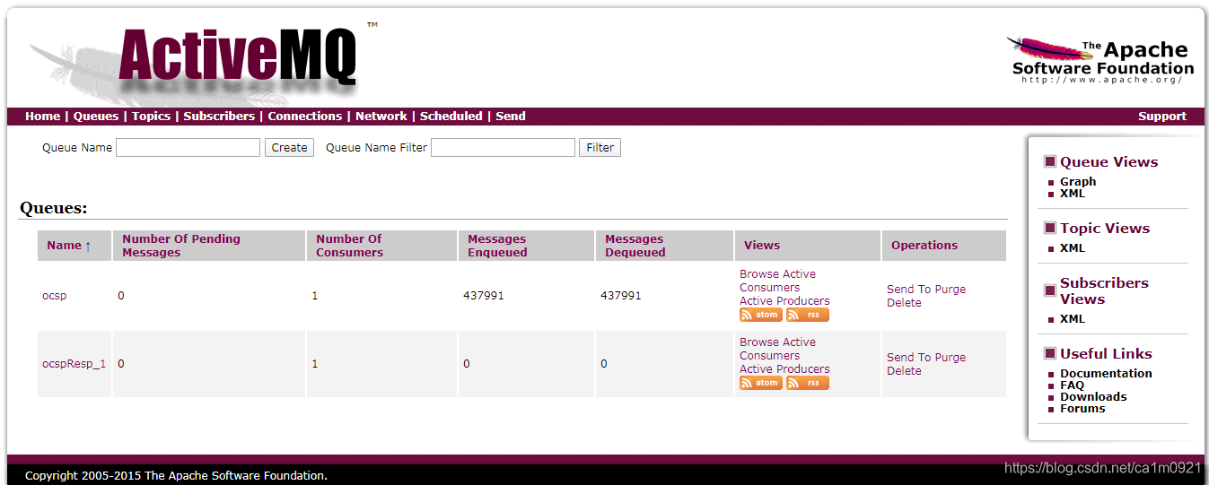The height and width of the screenshot is (485, 1209).
Task: Purge the ocsp queue
Action: (951, 290)
